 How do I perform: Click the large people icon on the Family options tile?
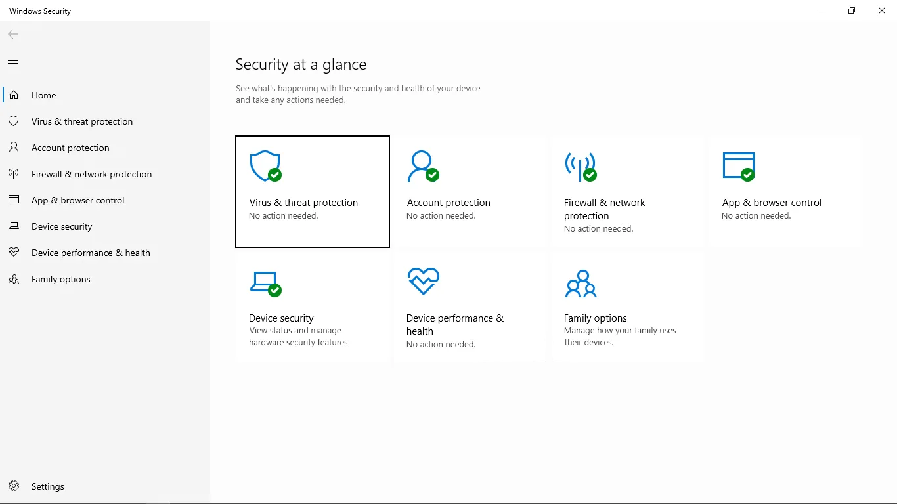580,283
